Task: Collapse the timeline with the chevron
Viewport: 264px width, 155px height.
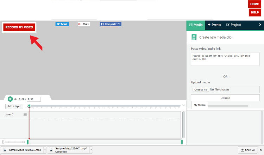Action: (x=183, y=105)
